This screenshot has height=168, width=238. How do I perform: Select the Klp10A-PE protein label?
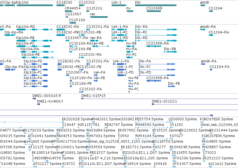pos(33,84)
